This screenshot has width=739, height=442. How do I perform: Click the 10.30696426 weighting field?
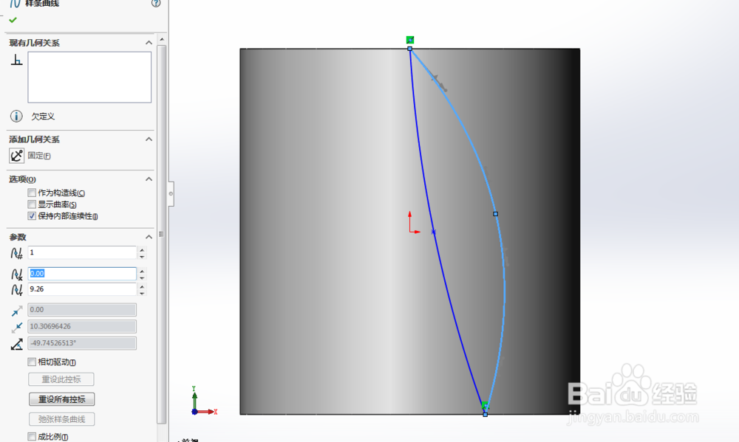pos(82,326)
